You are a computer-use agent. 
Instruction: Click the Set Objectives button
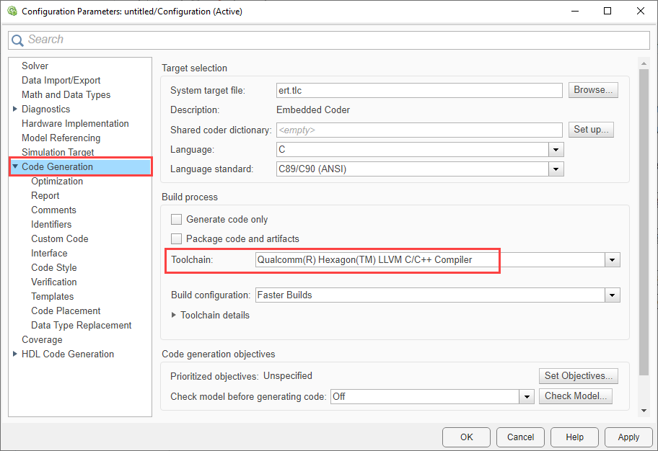579,375
